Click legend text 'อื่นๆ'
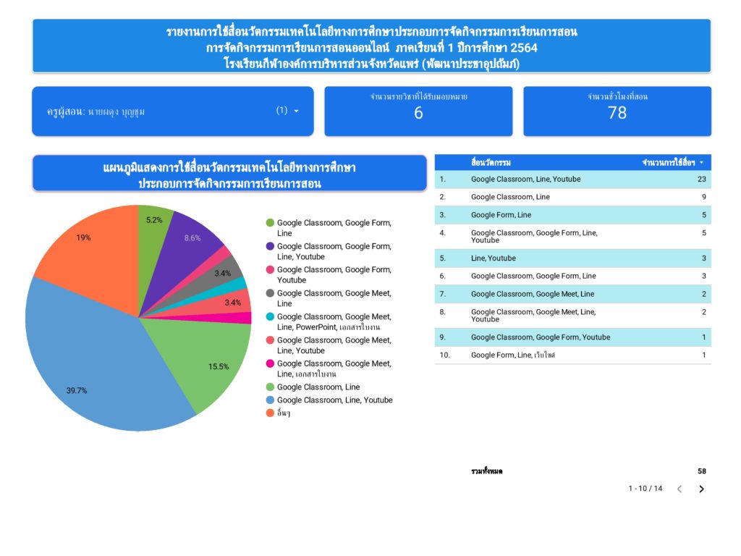The image size is (741, 556). point(284,413)
